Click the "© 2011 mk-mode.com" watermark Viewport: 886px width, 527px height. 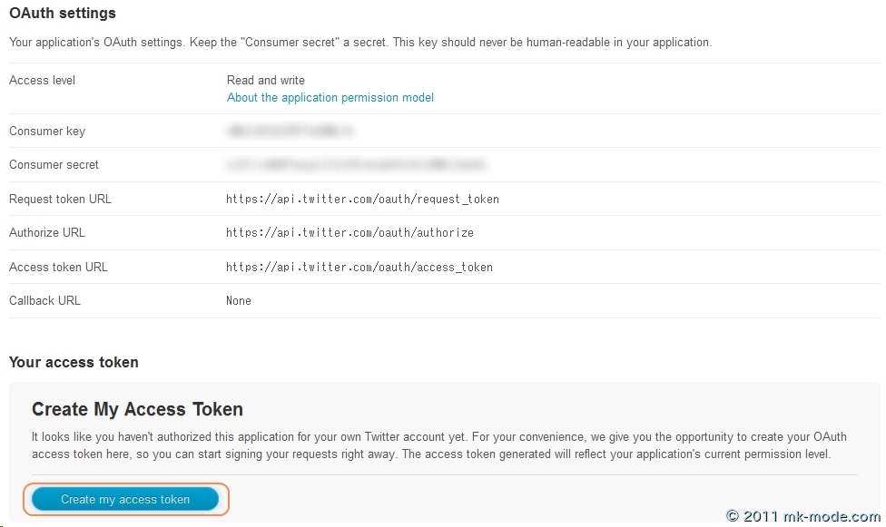click(802, 516)
